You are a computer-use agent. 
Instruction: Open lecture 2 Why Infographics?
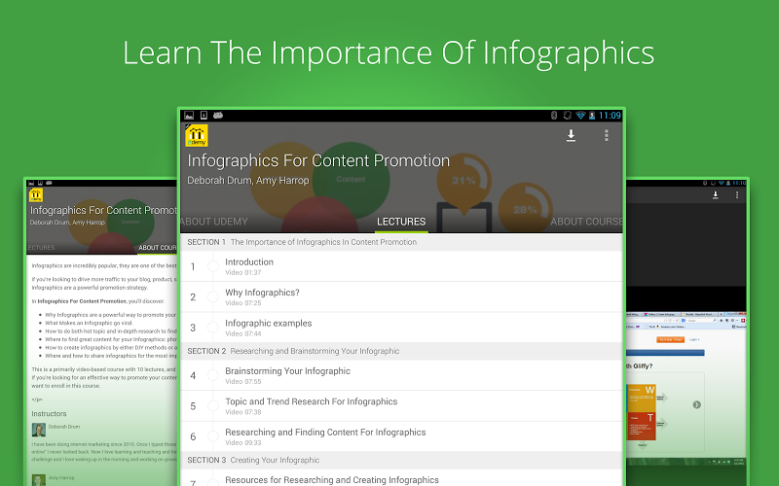click(401, 297)
